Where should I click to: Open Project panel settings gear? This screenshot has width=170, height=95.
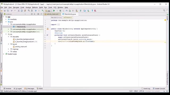pyautogui.click(x=38, y=14)
